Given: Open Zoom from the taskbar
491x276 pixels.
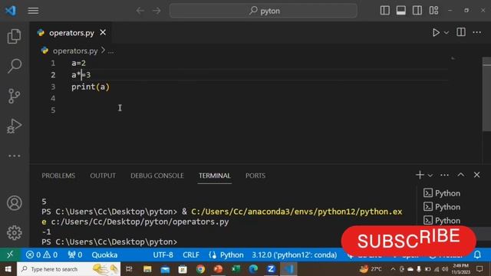Looking at the screenshot, I should (x=271, y=269).
